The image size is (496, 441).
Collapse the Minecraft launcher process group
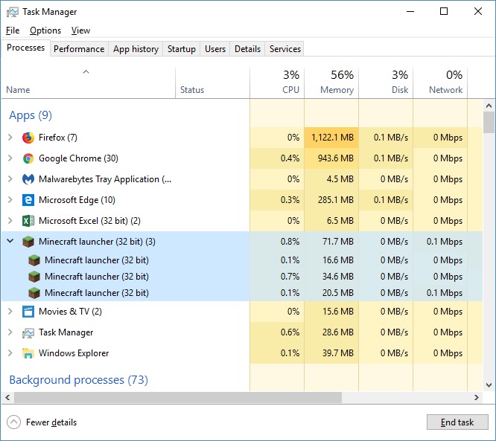click(10, 242)
